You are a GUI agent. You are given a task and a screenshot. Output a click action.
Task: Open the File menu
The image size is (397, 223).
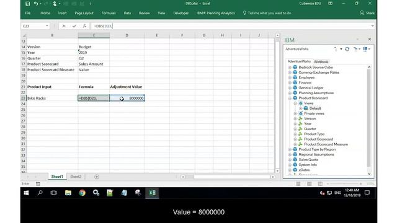tap(27, 13)
